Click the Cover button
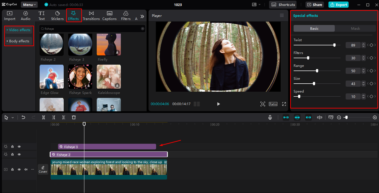 (43, 169)
